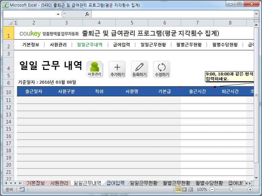Click the horizontal scroll left arrow near tabs
Image resolution: width=262 pixels, height=196 pixels.
coord(247,183)
